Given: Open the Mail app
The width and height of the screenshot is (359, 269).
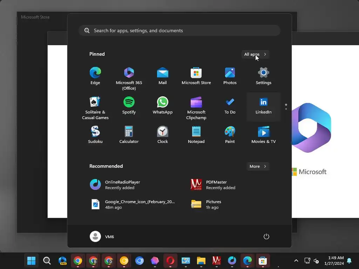Looking at the screenshot, I should pos(163,77).
